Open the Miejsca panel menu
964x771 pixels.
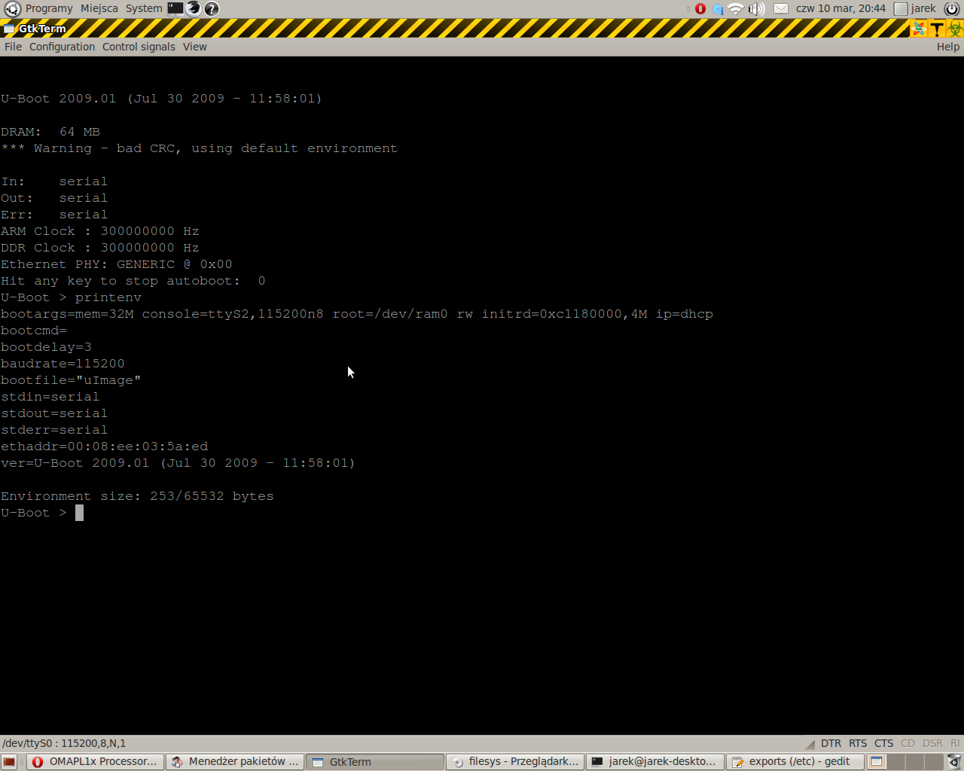coord(99,8)
